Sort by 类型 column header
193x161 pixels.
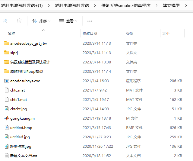pyautogui.click(x=130, y=34)
